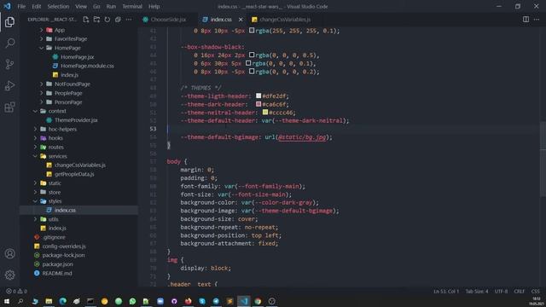Collapse all folders in Explorer
The width and height of the screenshot is (546, 307).
click(x=118, y=20)
